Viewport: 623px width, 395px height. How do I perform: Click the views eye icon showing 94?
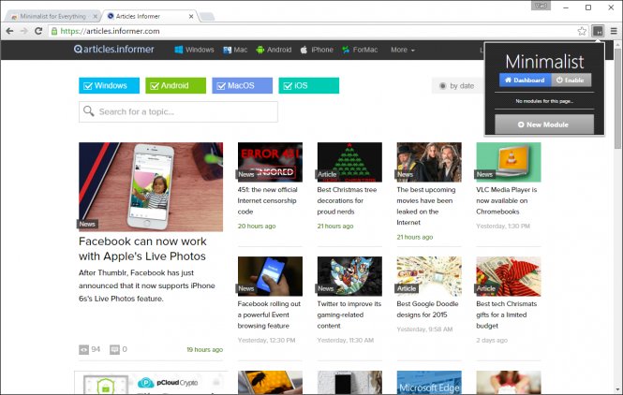[x=83, y=350]
